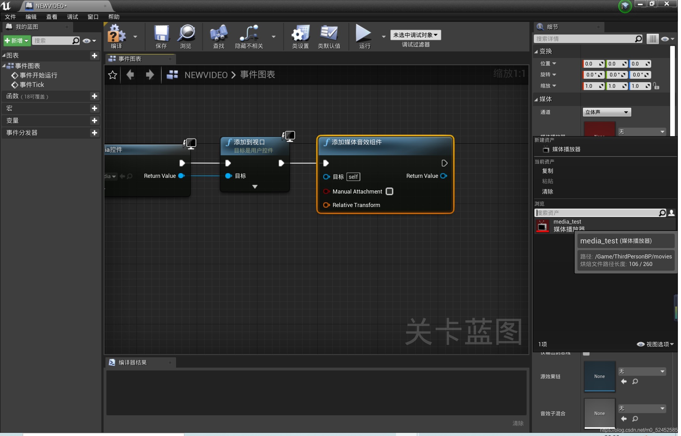The image size is (681, 436).
Task: Select 事件开始运行 in the tree
Action: (x=38, y=75)
